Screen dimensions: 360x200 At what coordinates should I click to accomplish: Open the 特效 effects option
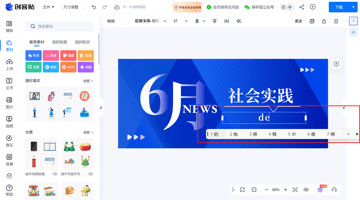pos(111,21)
